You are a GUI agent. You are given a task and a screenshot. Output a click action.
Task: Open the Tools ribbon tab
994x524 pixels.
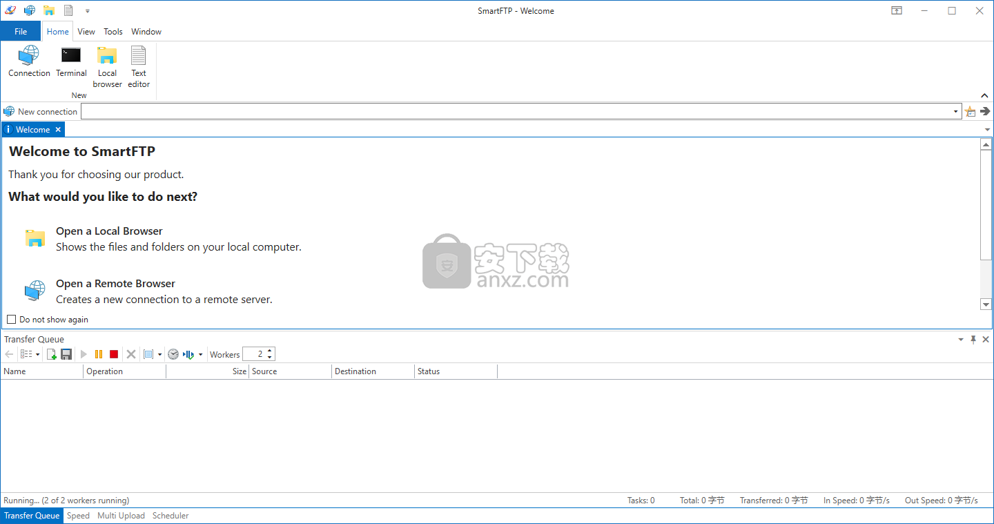pos(113,31)
